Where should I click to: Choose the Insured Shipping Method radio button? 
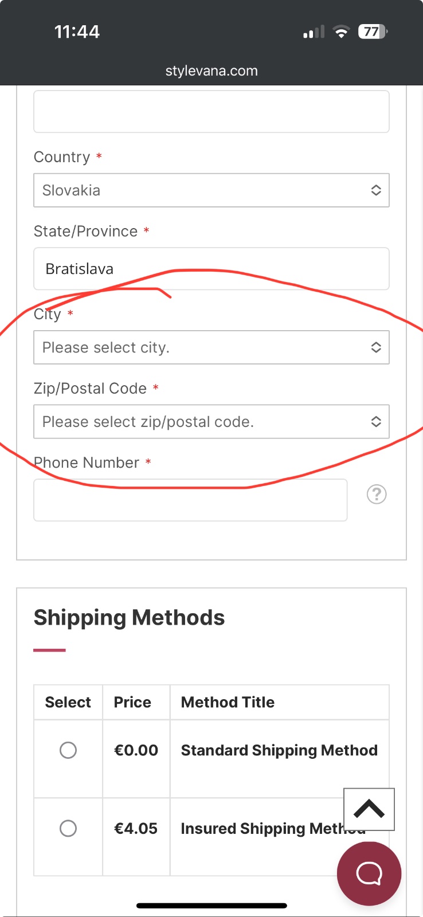coord(68,828)
